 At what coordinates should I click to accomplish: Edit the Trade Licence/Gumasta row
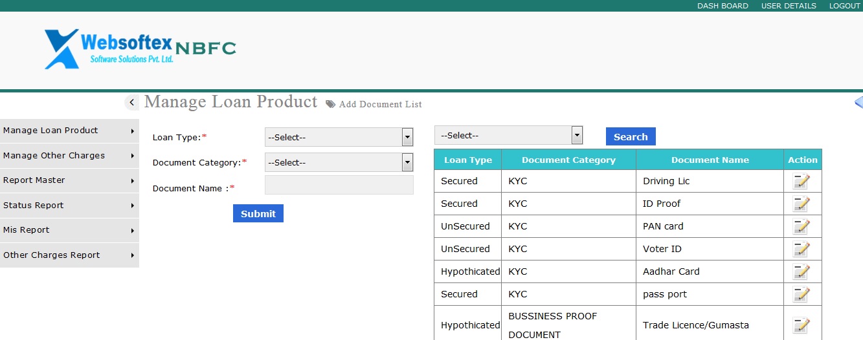[801, 325]
